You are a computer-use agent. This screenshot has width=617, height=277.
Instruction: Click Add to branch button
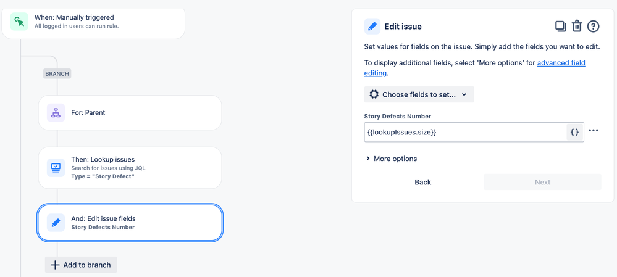(x=81, y=265)
